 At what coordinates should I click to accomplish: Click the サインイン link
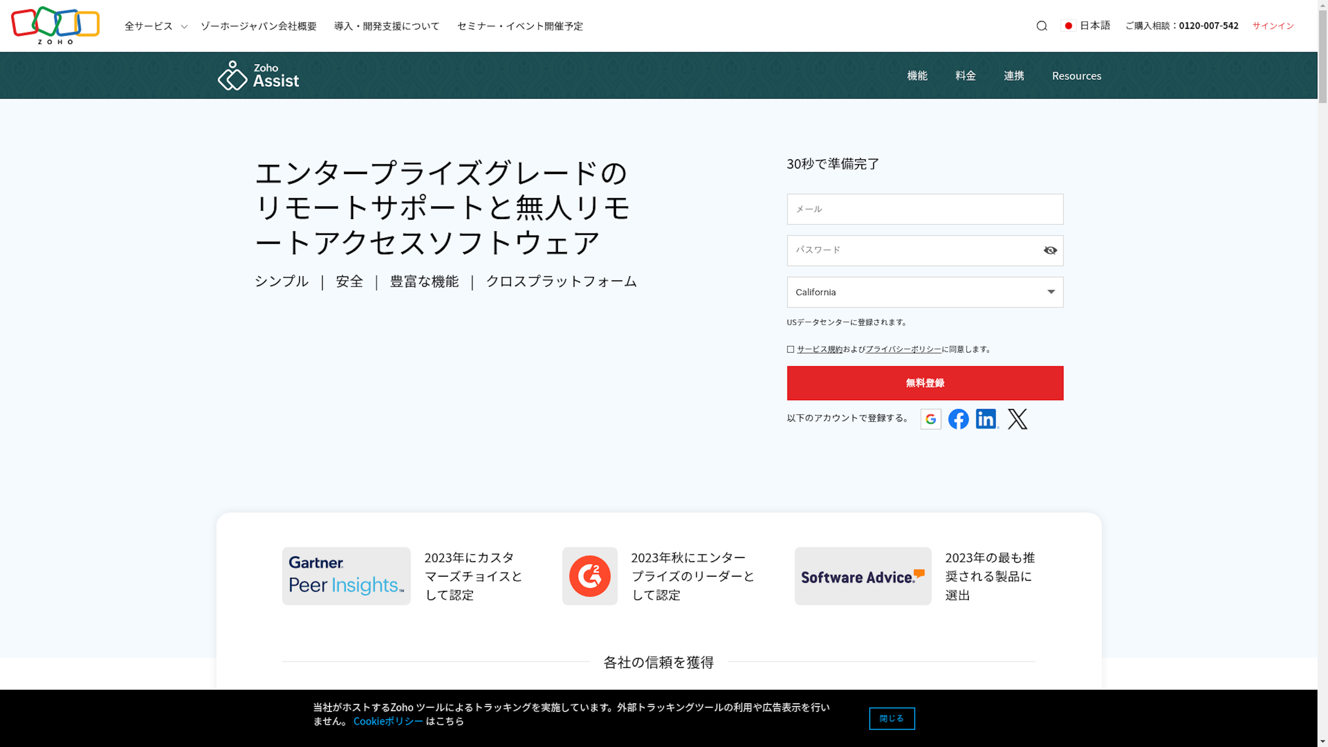(1273, 26)
